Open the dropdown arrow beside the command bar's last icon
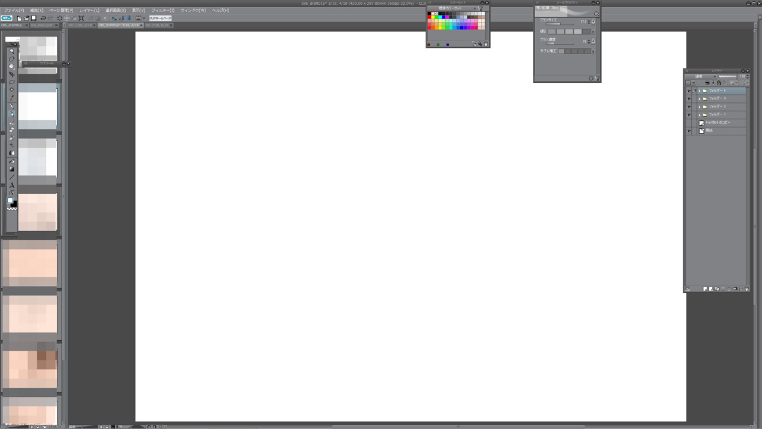Screen dimensions: 762x429 click(144, 18)
